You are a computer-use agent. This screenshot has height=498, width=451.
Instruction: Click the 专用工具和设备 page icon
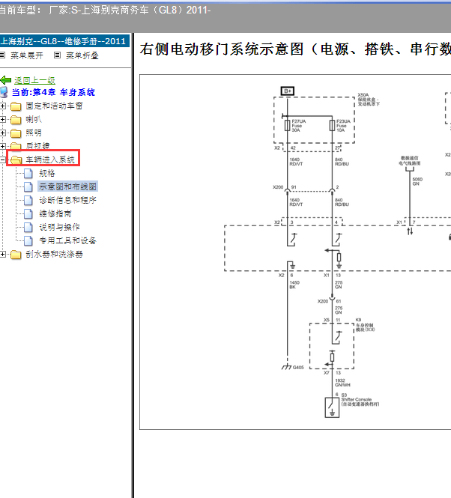pos(28,240)
